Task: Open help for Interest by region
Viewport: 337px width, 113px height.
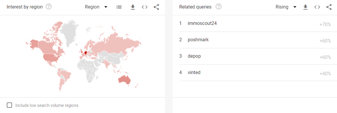Action: (x=49, y=7)
